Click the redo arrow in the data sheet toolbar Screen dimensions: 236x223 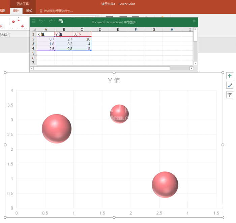(x=51, y=21)
